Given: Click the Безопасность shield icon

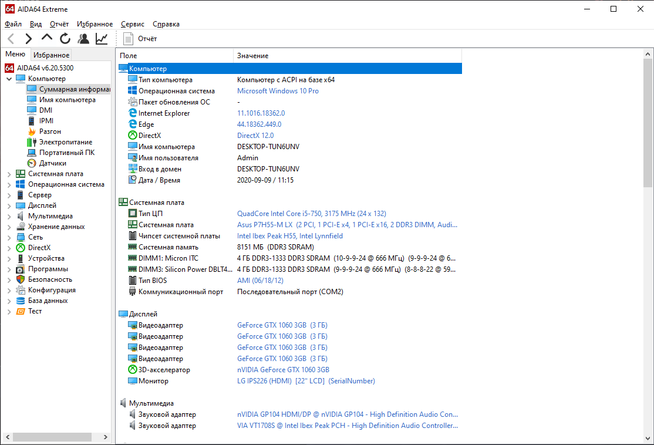Looking at the screenshot, I should (21, 279).
